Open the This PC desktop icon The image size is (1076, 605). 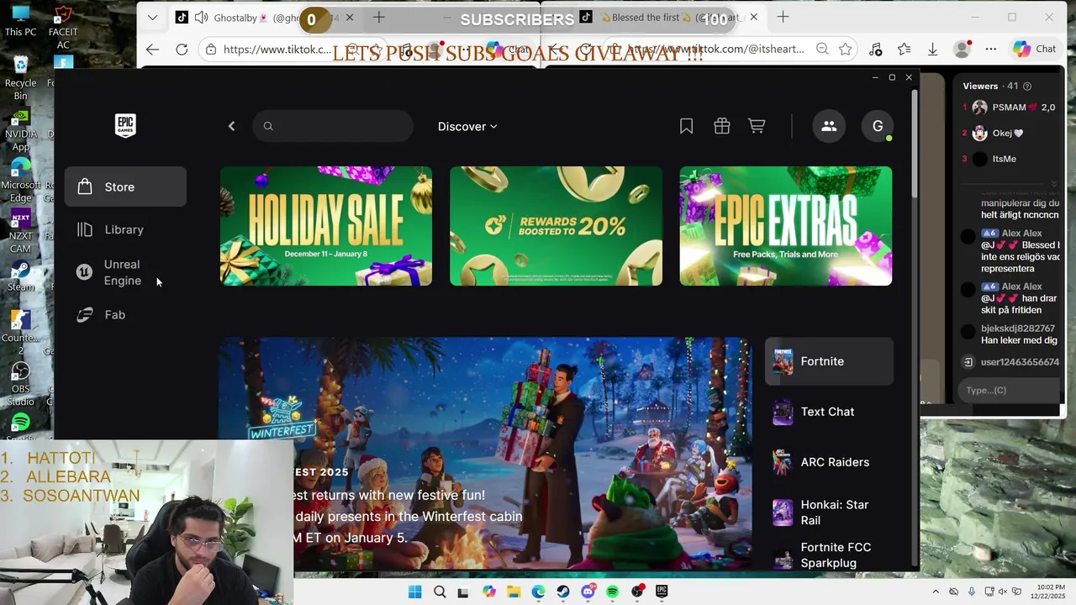20,21
